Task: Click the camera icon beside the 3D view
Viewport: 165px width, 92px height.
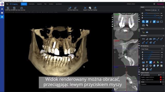Action: pos(112,17)
